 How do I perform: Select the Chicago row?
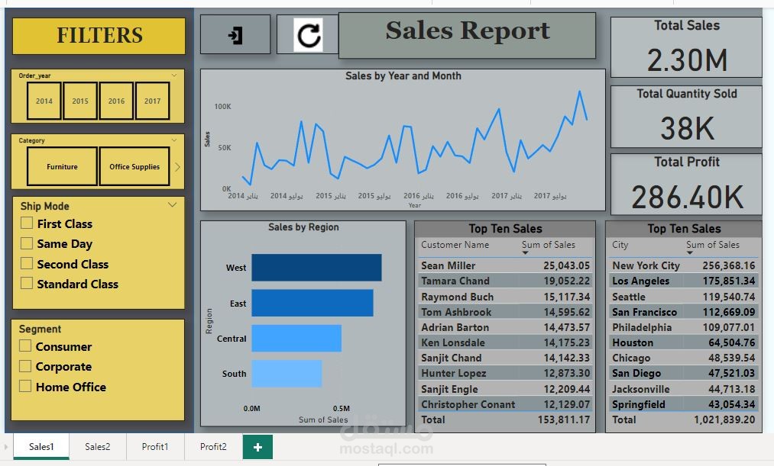(683, 358)
